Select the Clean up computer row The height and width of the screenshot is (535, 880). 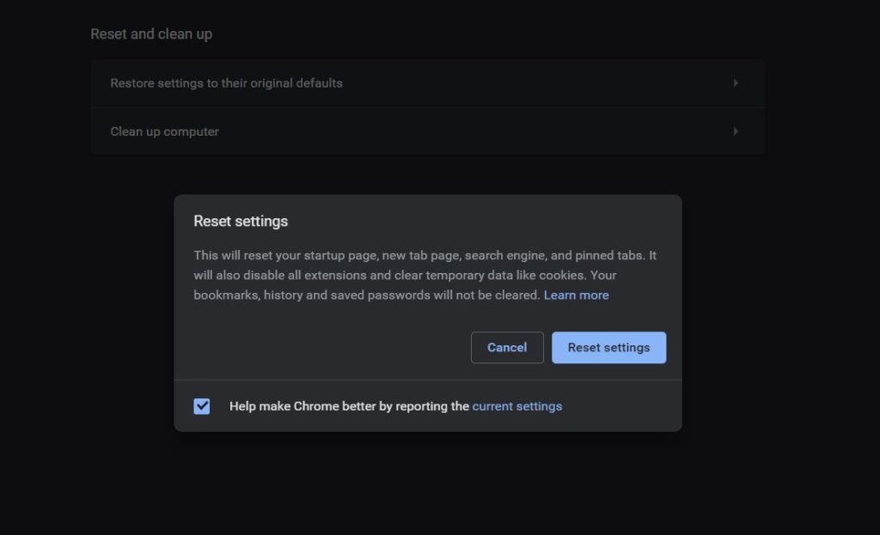(428, 131)
